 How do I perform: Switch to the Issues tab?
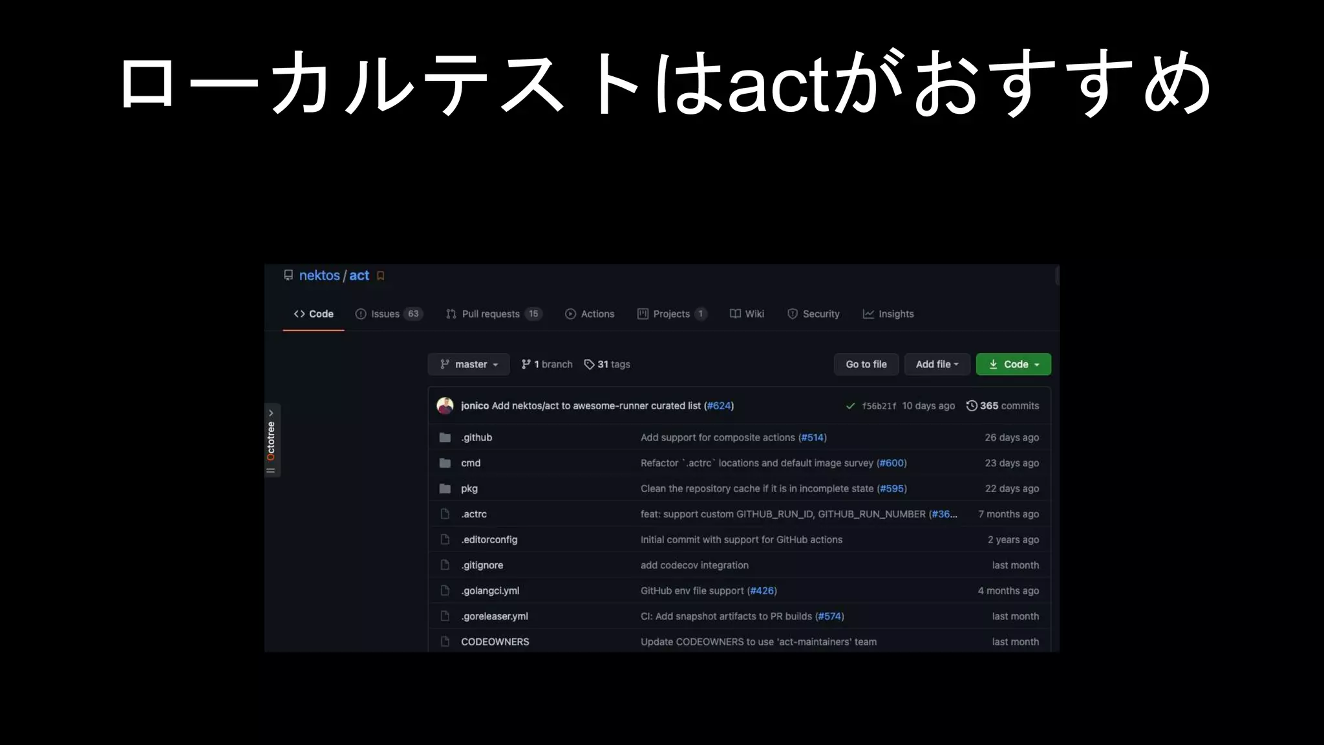tap(389, 314)
